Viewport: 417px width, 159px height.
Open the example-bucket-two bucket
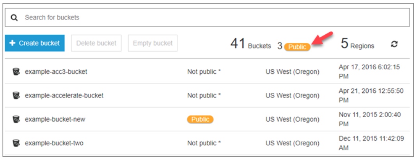point(54,143)
